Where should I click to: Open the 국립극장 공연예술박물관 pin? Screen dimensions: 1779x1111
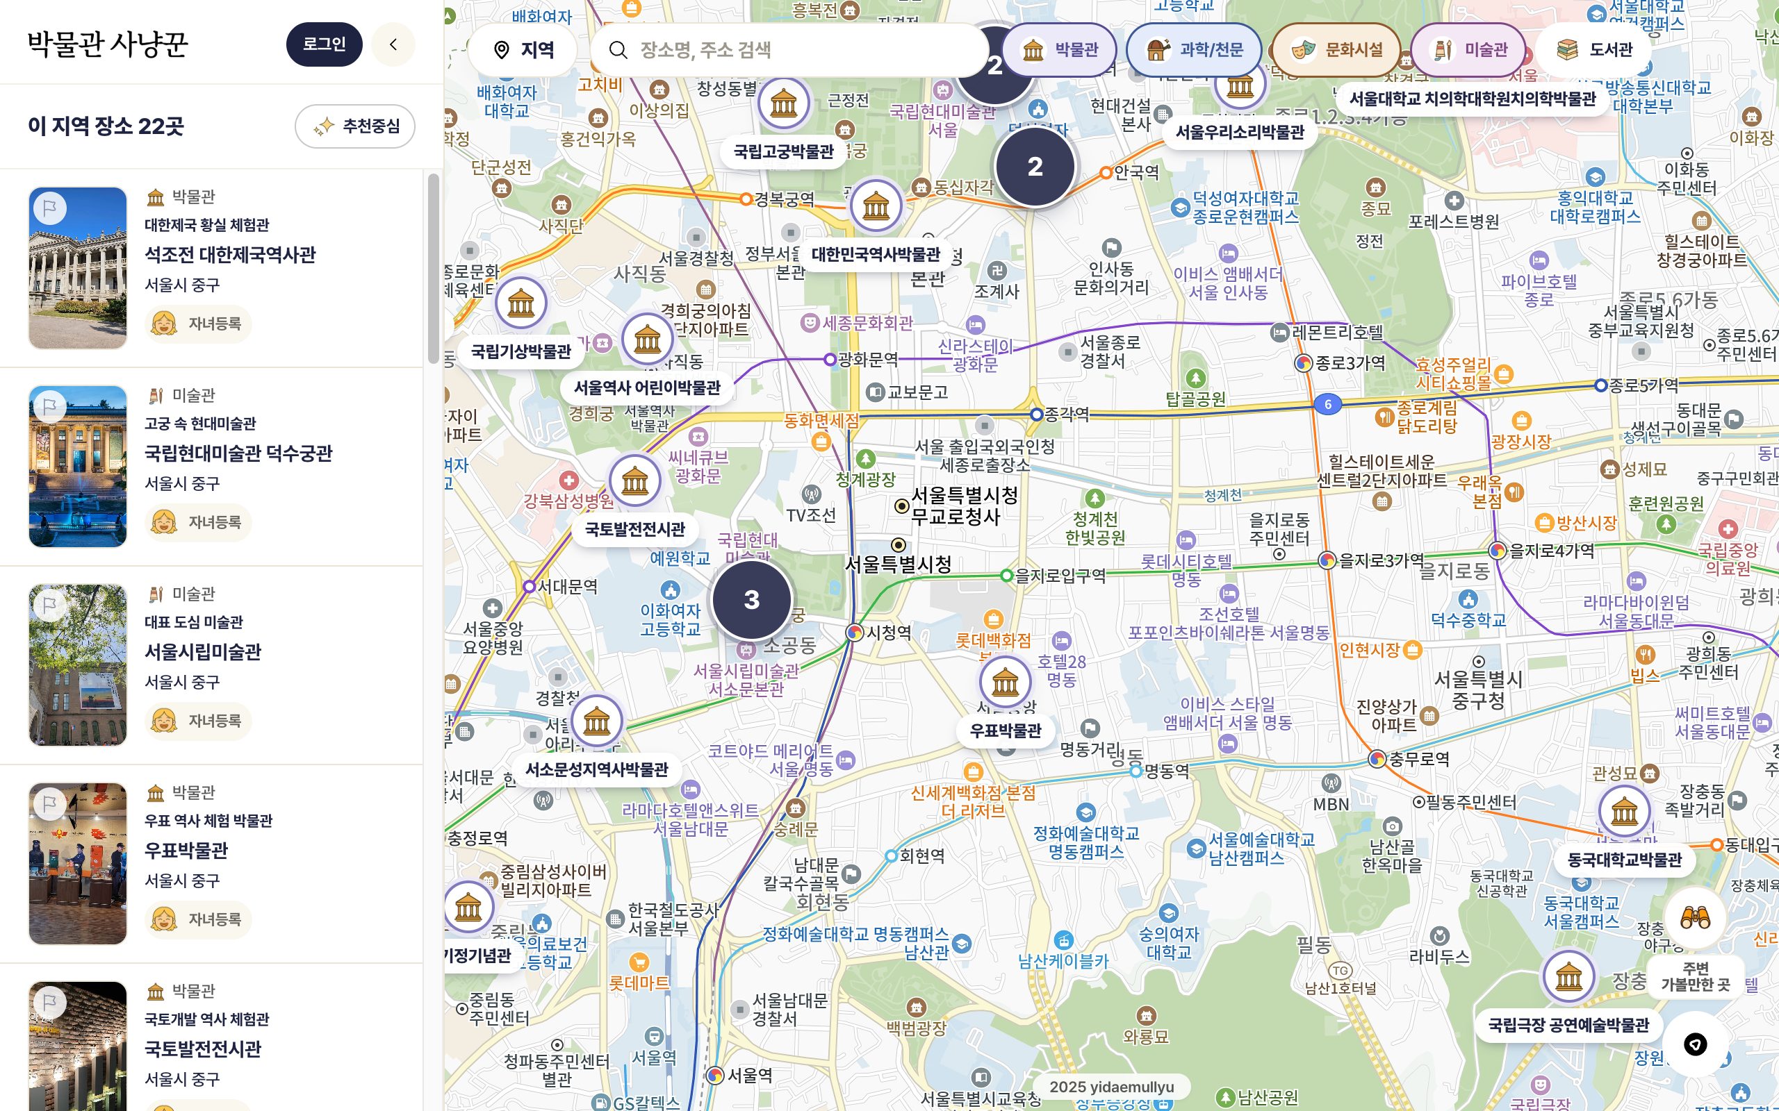[1568, 976]
